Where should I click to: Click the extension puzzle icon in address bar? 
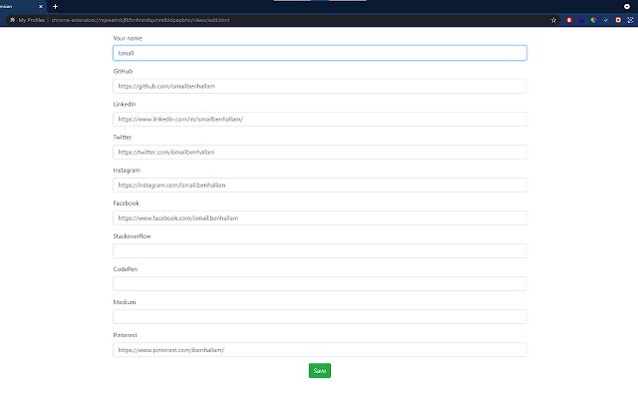pos(13,20)
